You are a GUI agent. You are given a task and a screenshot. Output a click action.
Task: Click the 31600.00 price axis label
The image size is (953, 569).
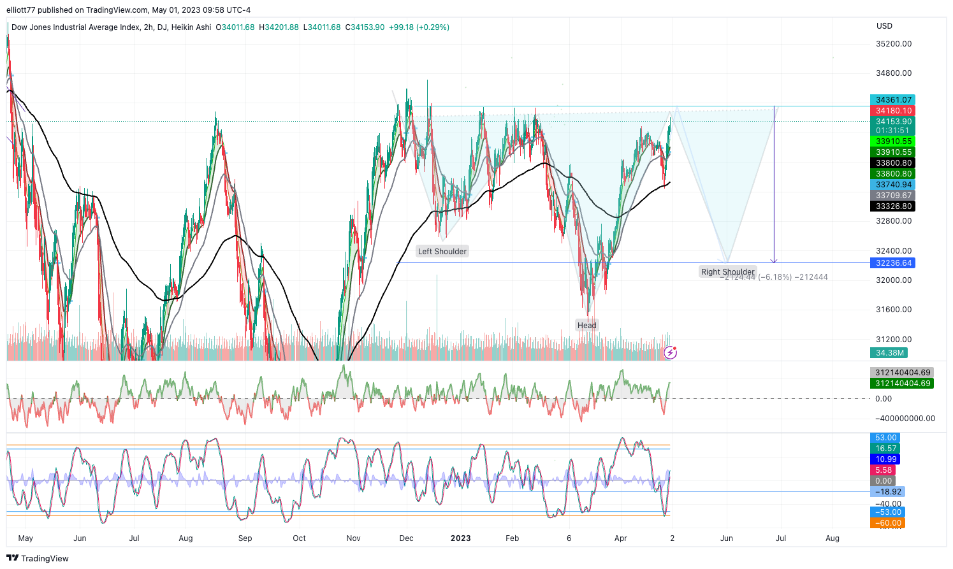click(x=894, y=310)
